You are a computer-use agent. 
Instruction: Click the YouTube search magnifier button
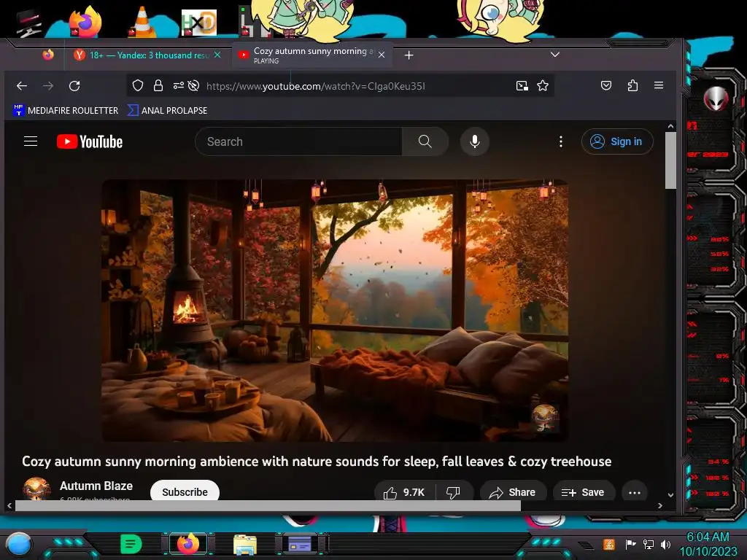pyautogui.click(x=425, y=141)
